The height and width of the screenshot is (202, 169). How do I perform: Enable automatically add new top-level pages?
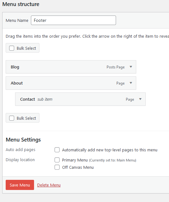coord(57,150)
